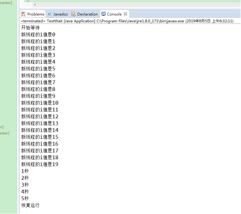Click the output line '新线程的i值是12'

[x=40, y=117]
